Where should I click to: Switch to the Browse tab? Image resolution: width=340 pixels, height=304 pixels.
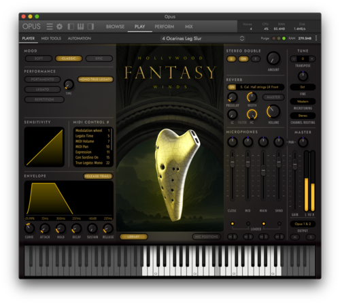coord(115,27)
